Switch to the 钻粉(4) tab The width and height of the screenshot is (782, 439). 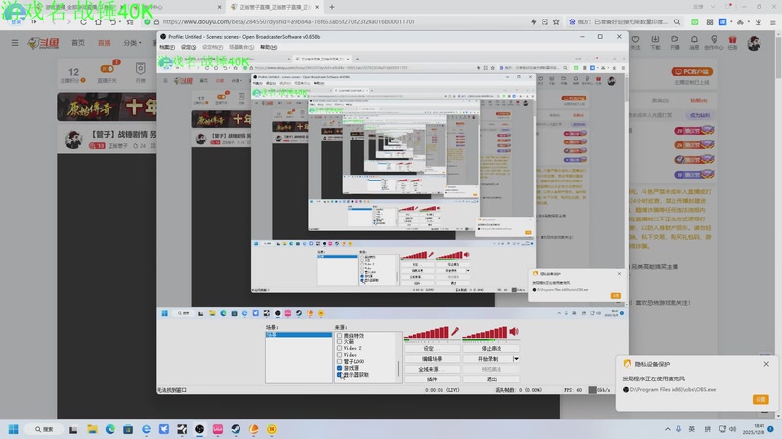tap(699, 100)
